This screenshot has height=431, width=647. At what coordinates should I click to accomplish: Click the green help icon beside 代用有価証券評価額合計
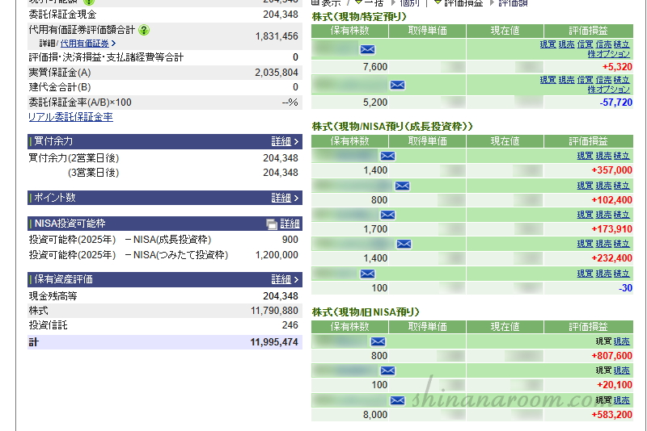coord(144,31)
